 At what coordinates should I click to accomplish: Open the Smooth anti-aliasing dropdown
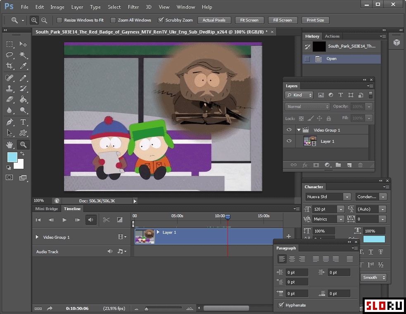(373, 278)
